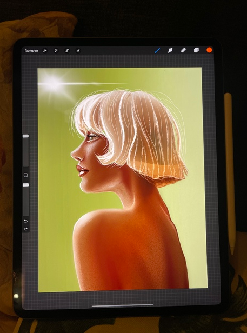Click the brush opacity slider handle
The width and height of the screenshot is (247, 333).
click(x=26, y=185)
